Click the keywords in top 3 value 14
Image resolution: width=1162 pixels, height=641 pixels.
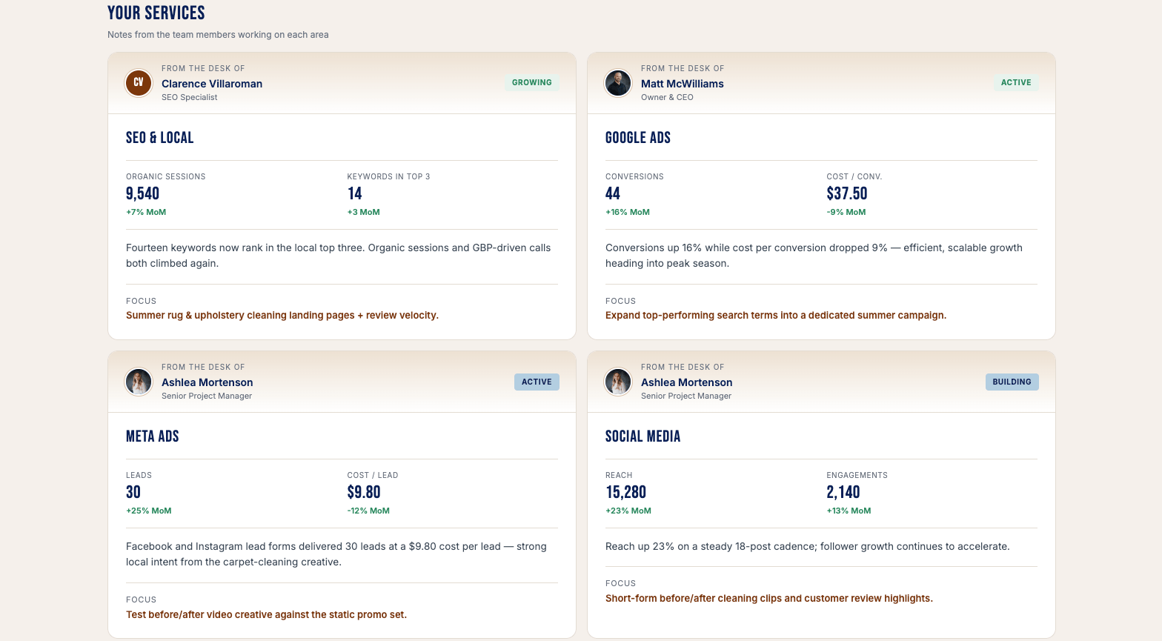[354, 193]
